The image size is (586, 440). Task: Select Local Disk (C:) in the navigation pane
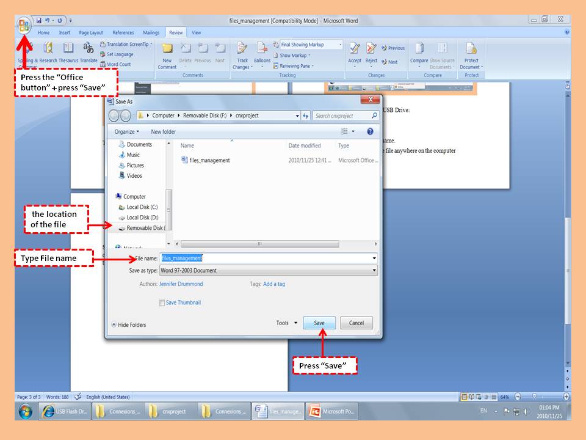(138, 207)
